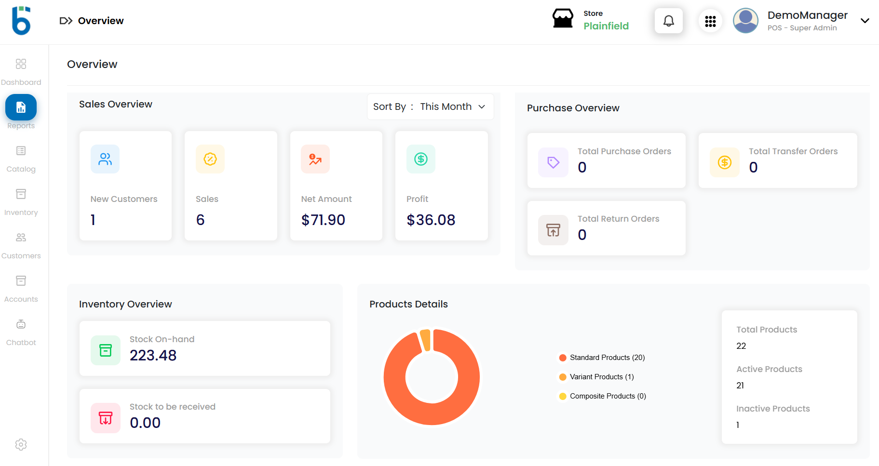
Task: Click the Total Products label
Action: point(767,330)
